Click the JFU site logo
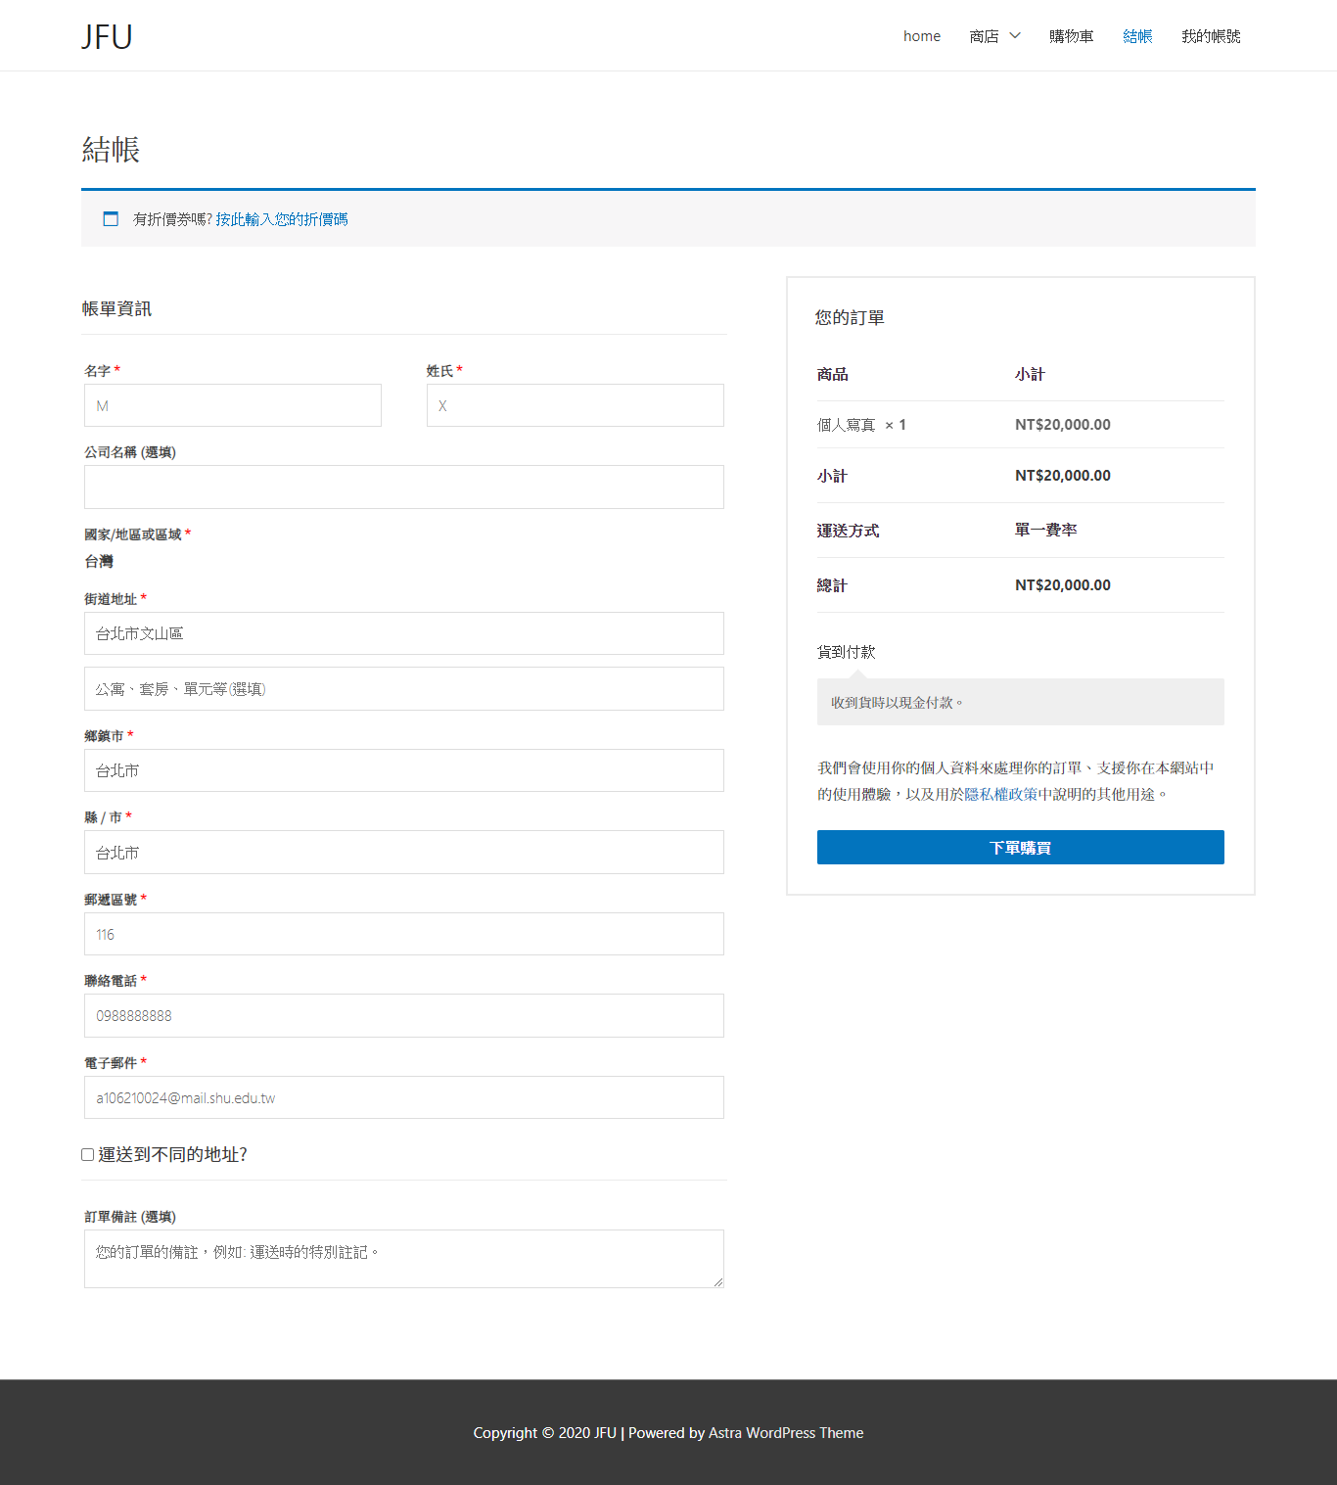Screen dimensions: 1337x1485 (x=107, y=36)
